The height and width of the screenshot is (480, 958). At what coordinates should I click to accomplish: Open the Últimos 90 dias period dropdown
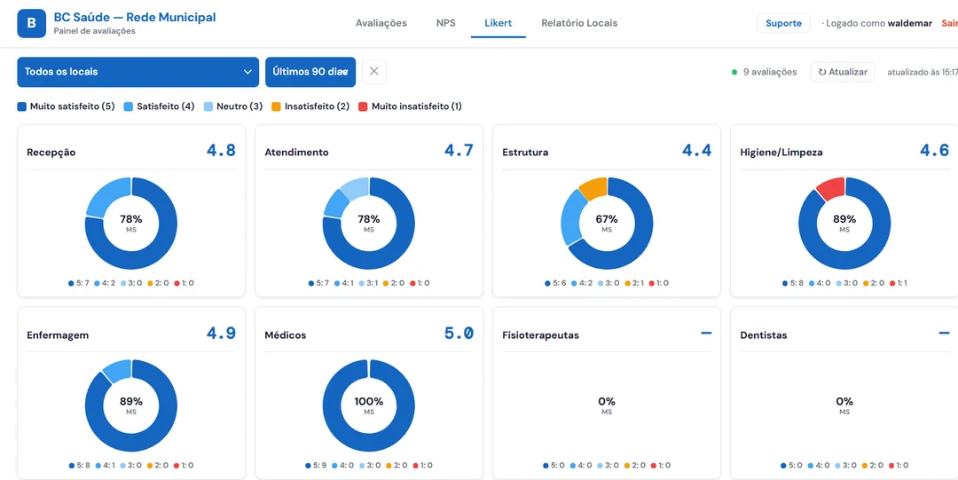310,72
